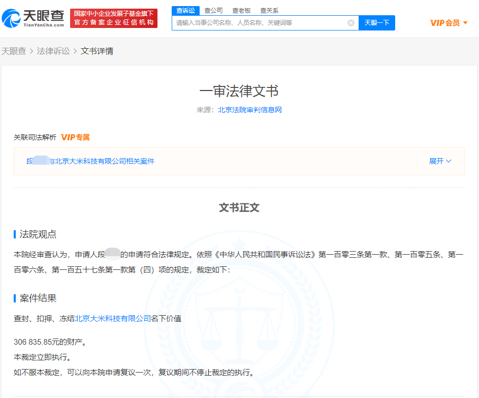Click the 天眼一下 search button

pos(377,23)
